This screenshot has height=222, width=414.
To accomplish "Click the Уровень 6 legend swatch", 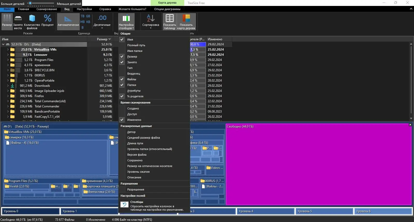I will coord(383,211).
